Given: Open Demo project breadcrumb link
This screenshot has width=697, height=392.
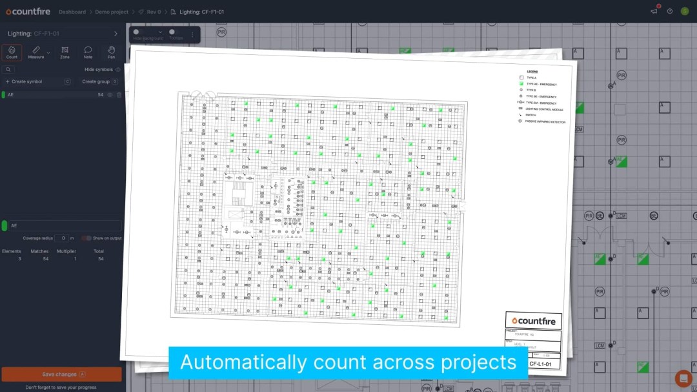Looking at the screenshot, I should [x=112, y=12].
